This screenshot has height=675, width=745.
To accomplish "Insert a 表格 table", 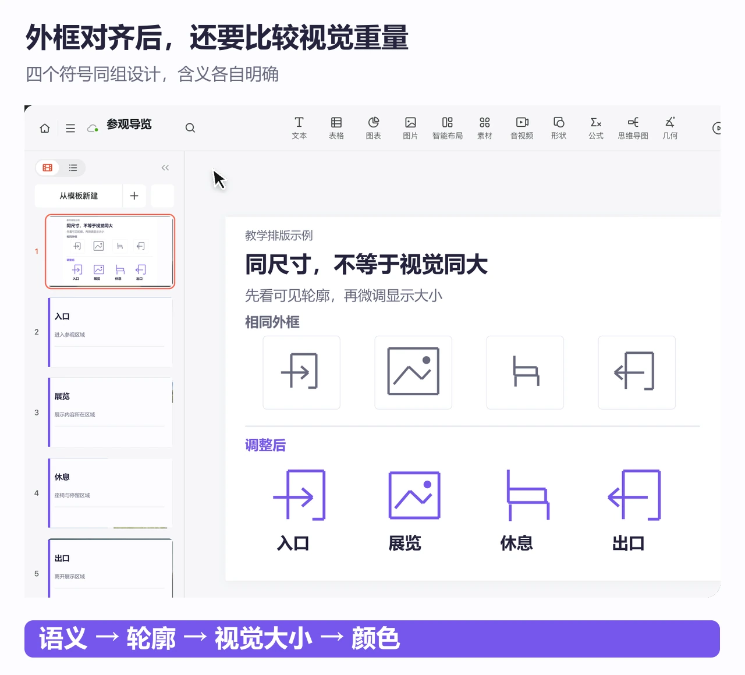I will [336, 128].
